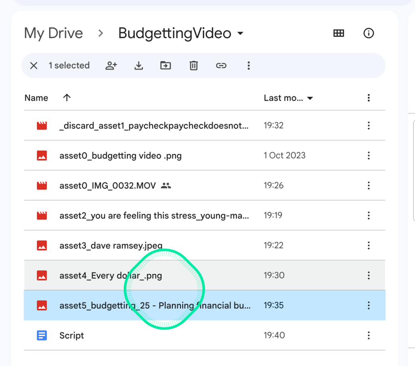This screenshot has width=415, height=366.
Task: Open more options for _discard_asset1 video
Action: coord(368,125)
